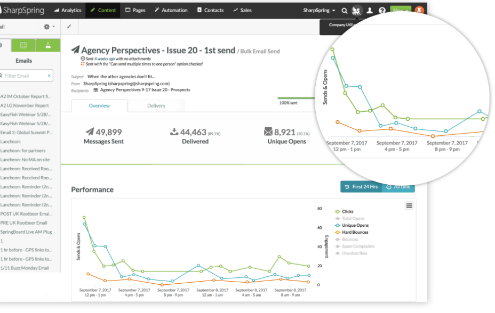This screenshot has width=495, height=313.
Task: Open the Sales section
Action: pyautogui.click(x=242, y=10)
